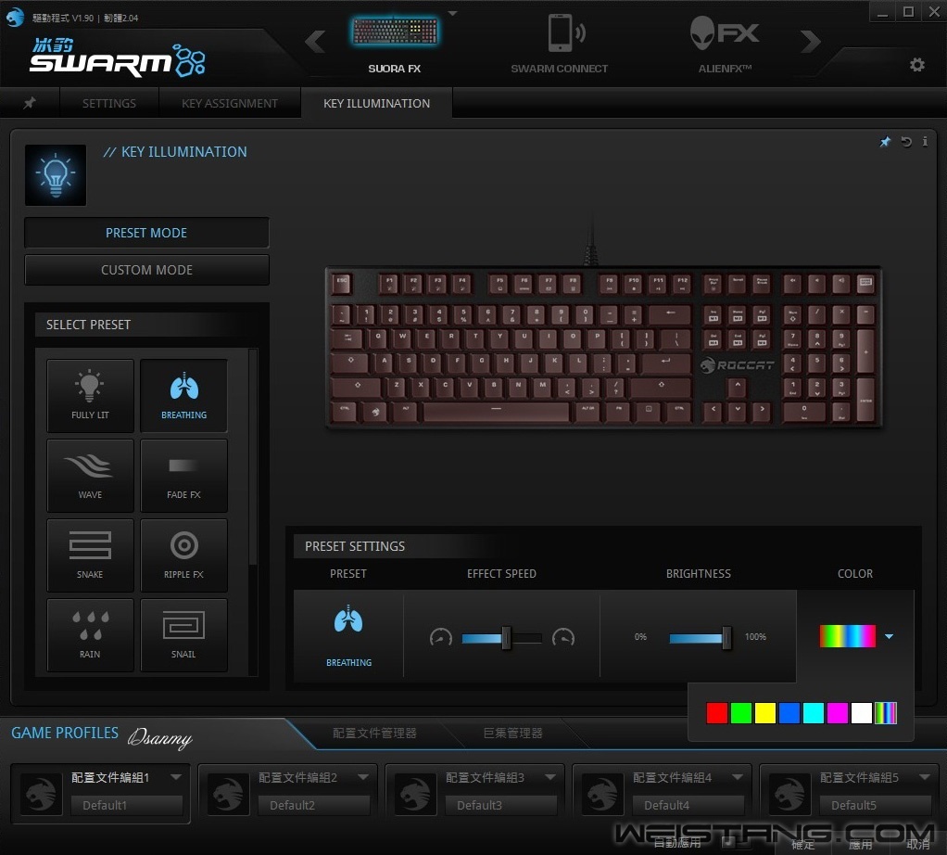Viewport: 947px width, 855px height.
Task: Pick the multicolor striped swatch
Action: click(886, 713)
